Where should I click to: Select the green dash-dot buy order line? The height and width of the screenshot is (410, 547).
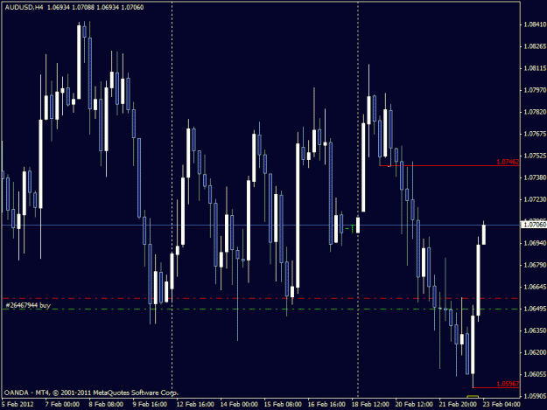coord(261,309)
